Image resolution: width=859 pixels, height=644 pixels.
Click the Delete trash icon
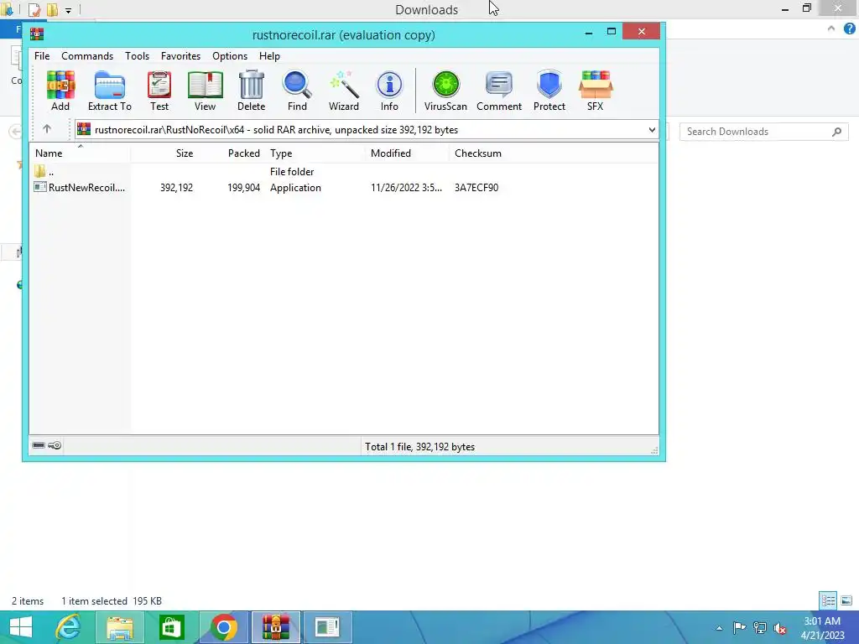pyautogui.click(x=252, y=91)
